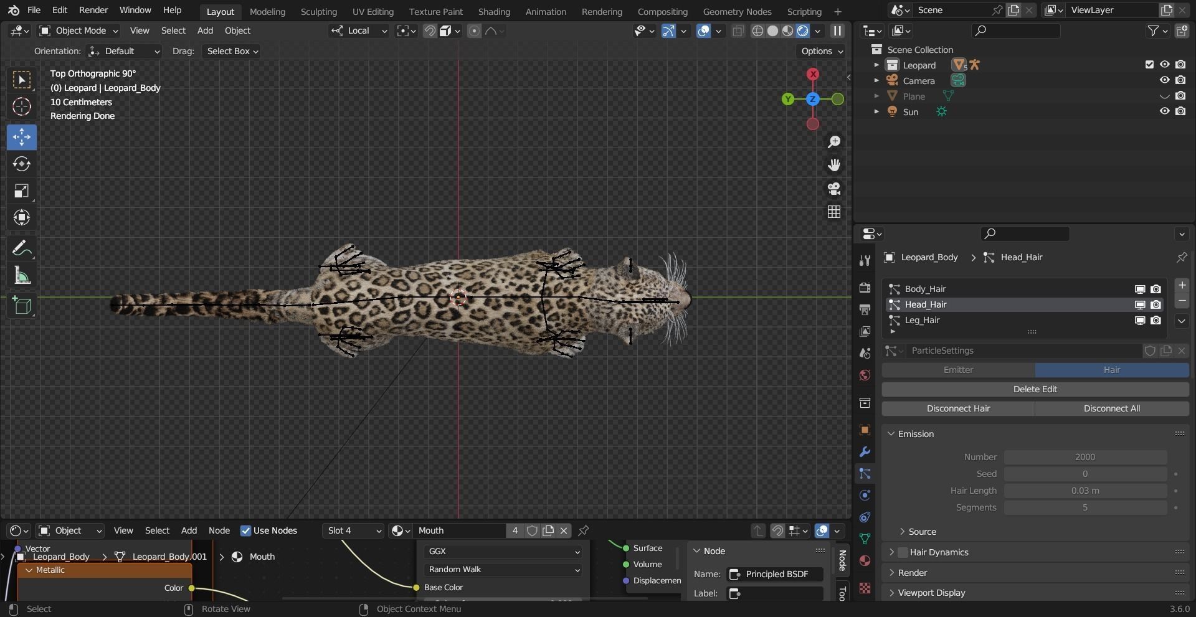Open the viewport Add menu
This screenshot has width=1196, height=617.
coord(205,31)
